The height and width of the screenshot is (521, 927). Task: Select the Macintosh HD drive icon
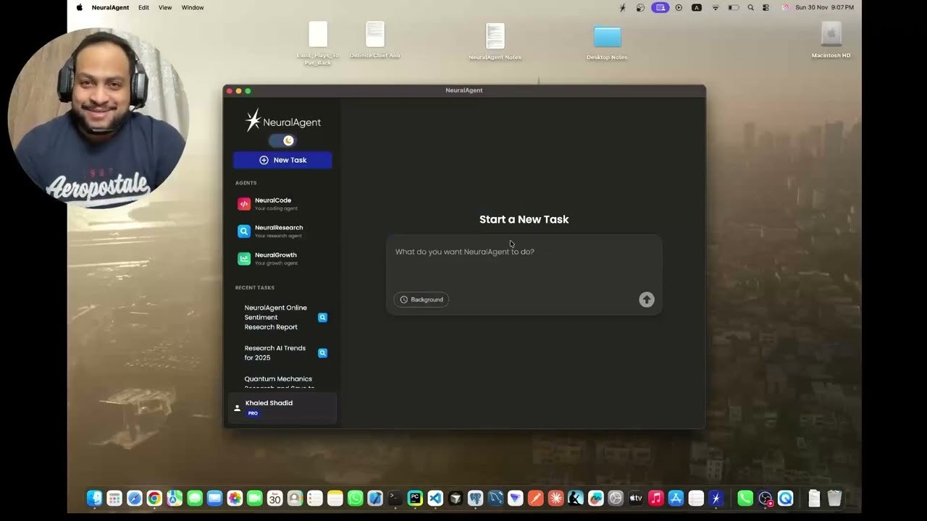[x=831, y=39]
